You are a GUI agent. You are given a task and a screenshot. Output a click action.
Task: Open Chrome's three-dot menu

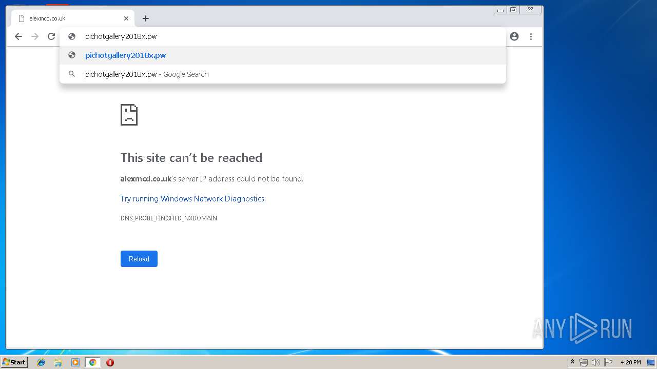(531, 36)
